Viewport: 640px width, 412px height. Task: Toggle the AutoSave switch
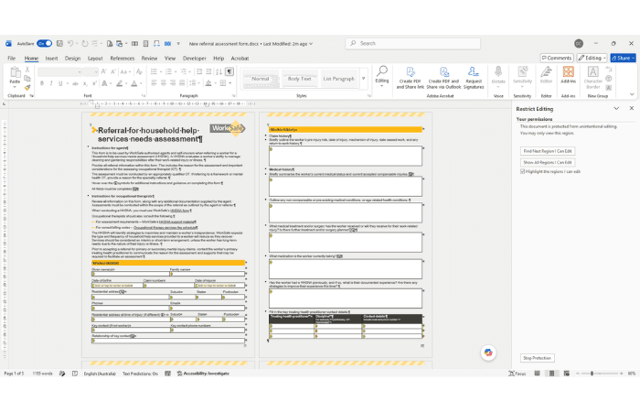pyautogui.click(x=44, y=43)
